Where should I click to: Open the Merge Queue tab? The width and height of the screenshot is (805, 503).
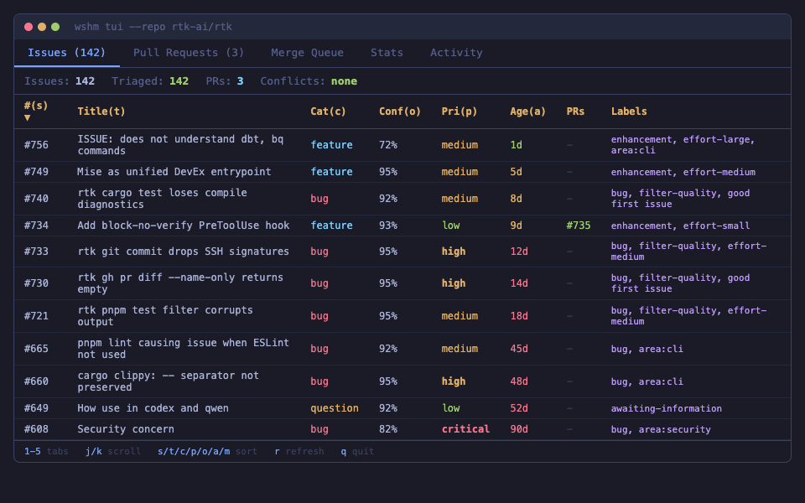307,52
